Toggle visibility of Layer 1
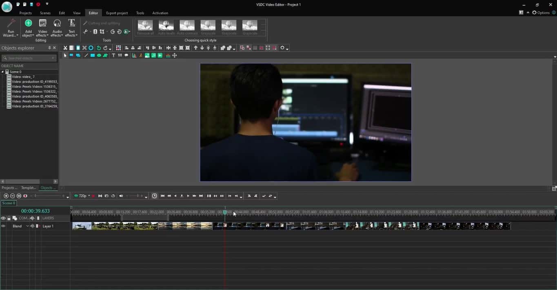Screen dimensions: 557x290 tap(3, 226)
